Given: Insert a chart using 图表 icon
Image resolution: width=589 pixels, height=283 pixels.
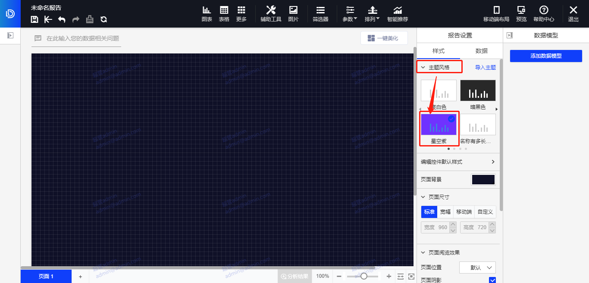Looking at the screenshot, I should (x=207, y=13).
